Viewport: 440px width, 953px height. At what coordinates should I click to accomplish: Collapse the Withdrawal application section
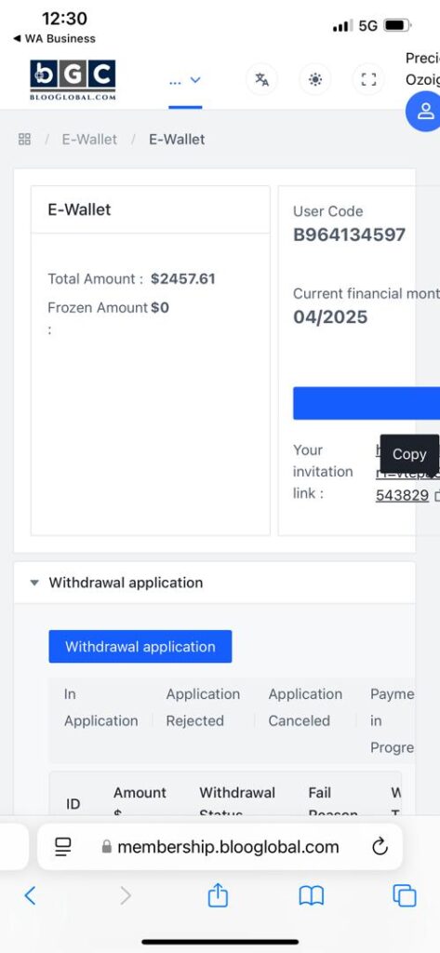pyautogui.click(x=34, y=583)
